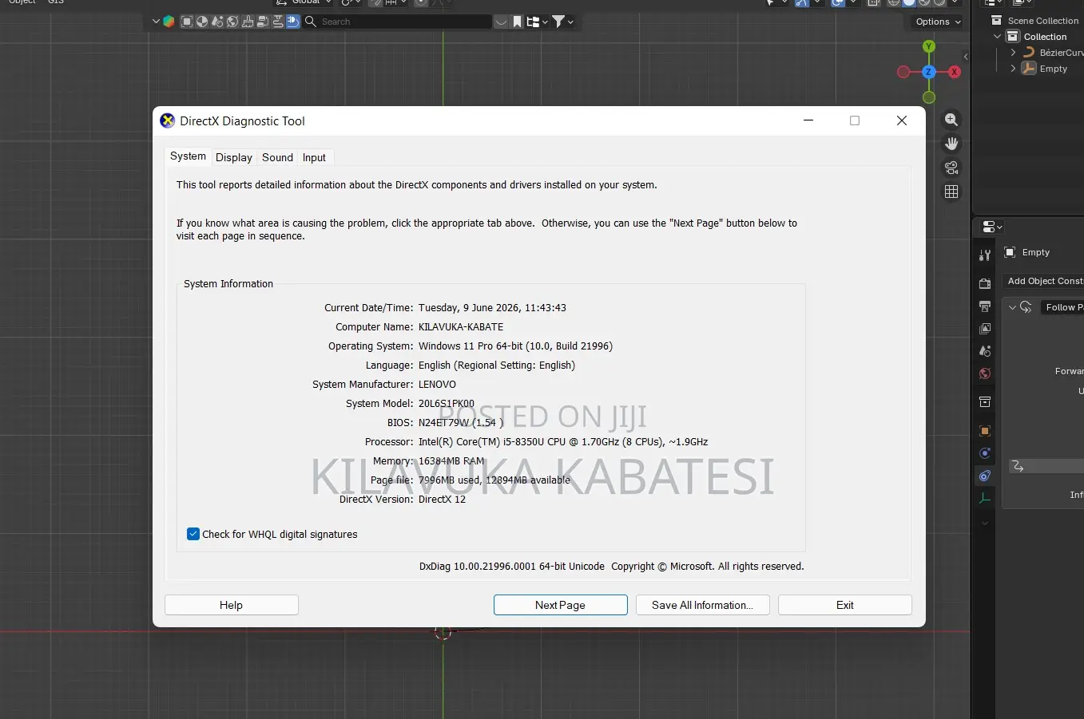The width and height of the screenshot is (1084, 719).
Task: Open the viewport Options dropdown
Action: 938,22
